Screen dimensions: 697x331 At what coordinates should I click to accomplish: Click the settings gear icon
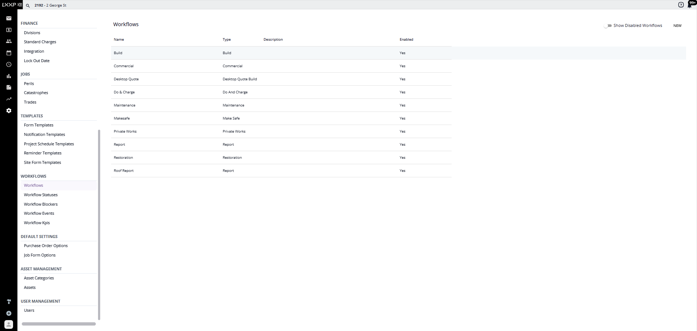pyautogui.click(x=9, y=110)
